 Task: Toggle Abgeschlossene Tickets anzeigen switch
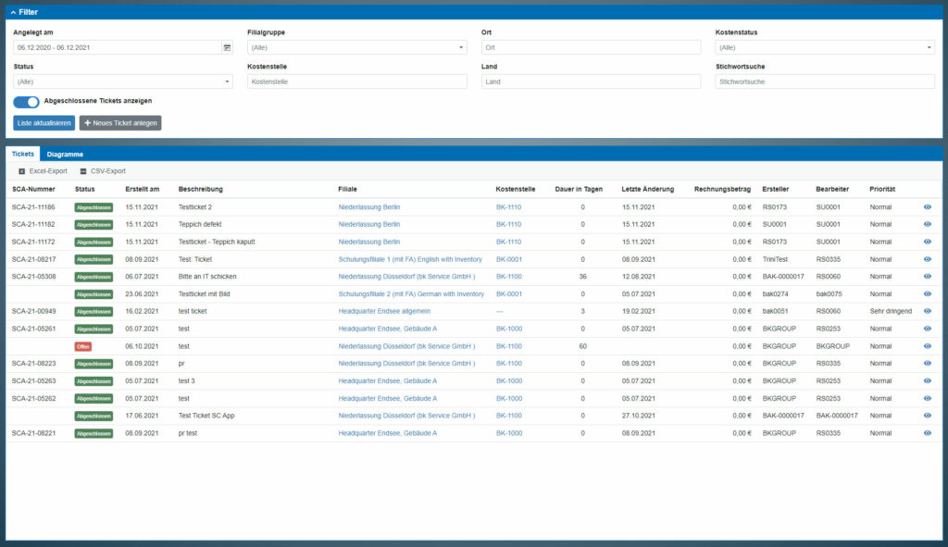coord(27,102)
